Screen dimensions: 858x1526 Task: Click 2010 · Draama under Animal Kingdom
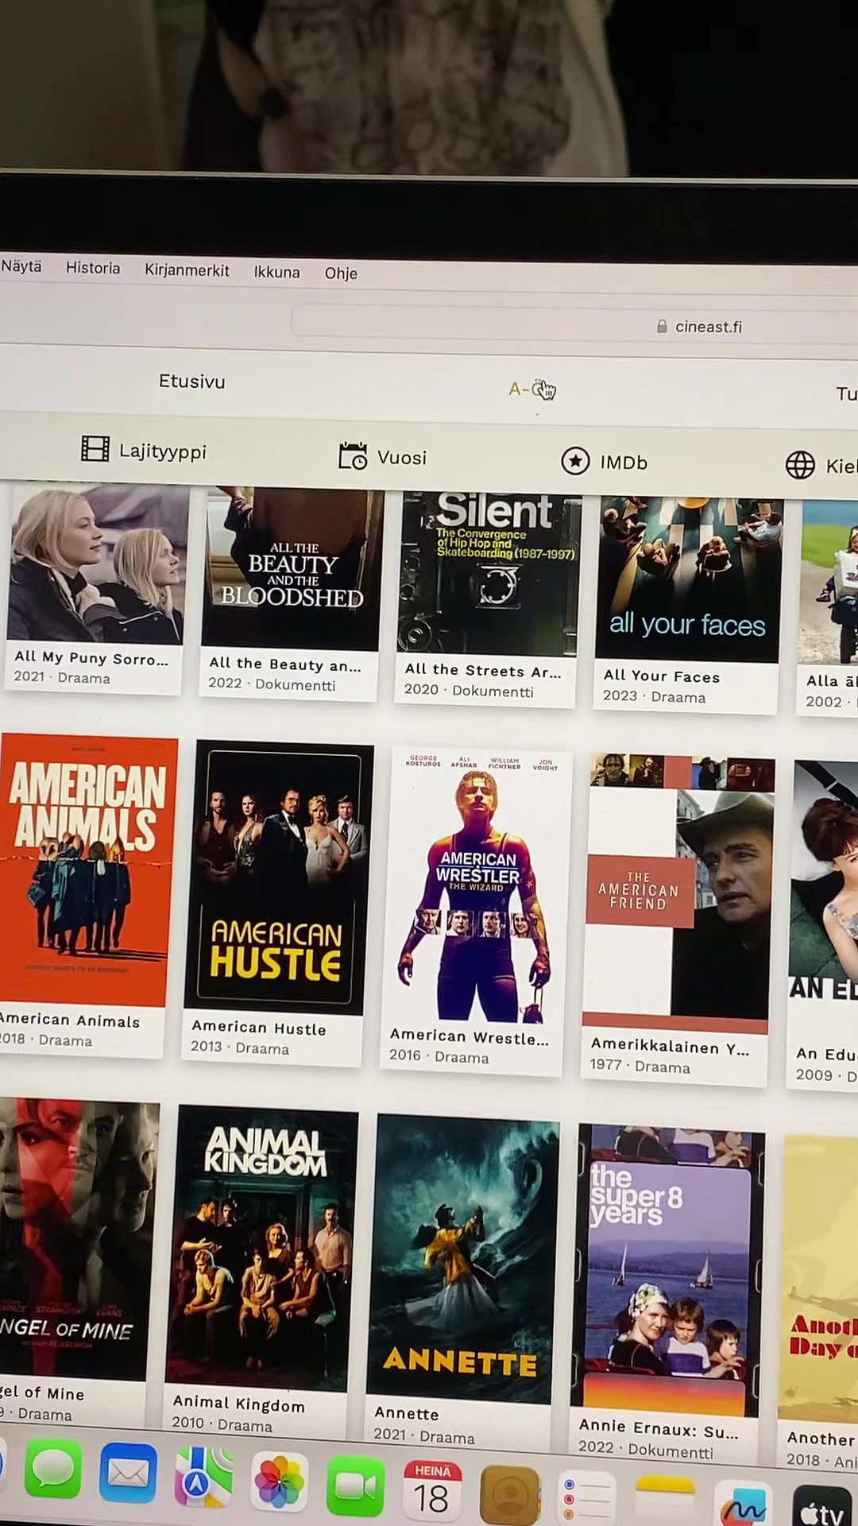coord(222,1424)
